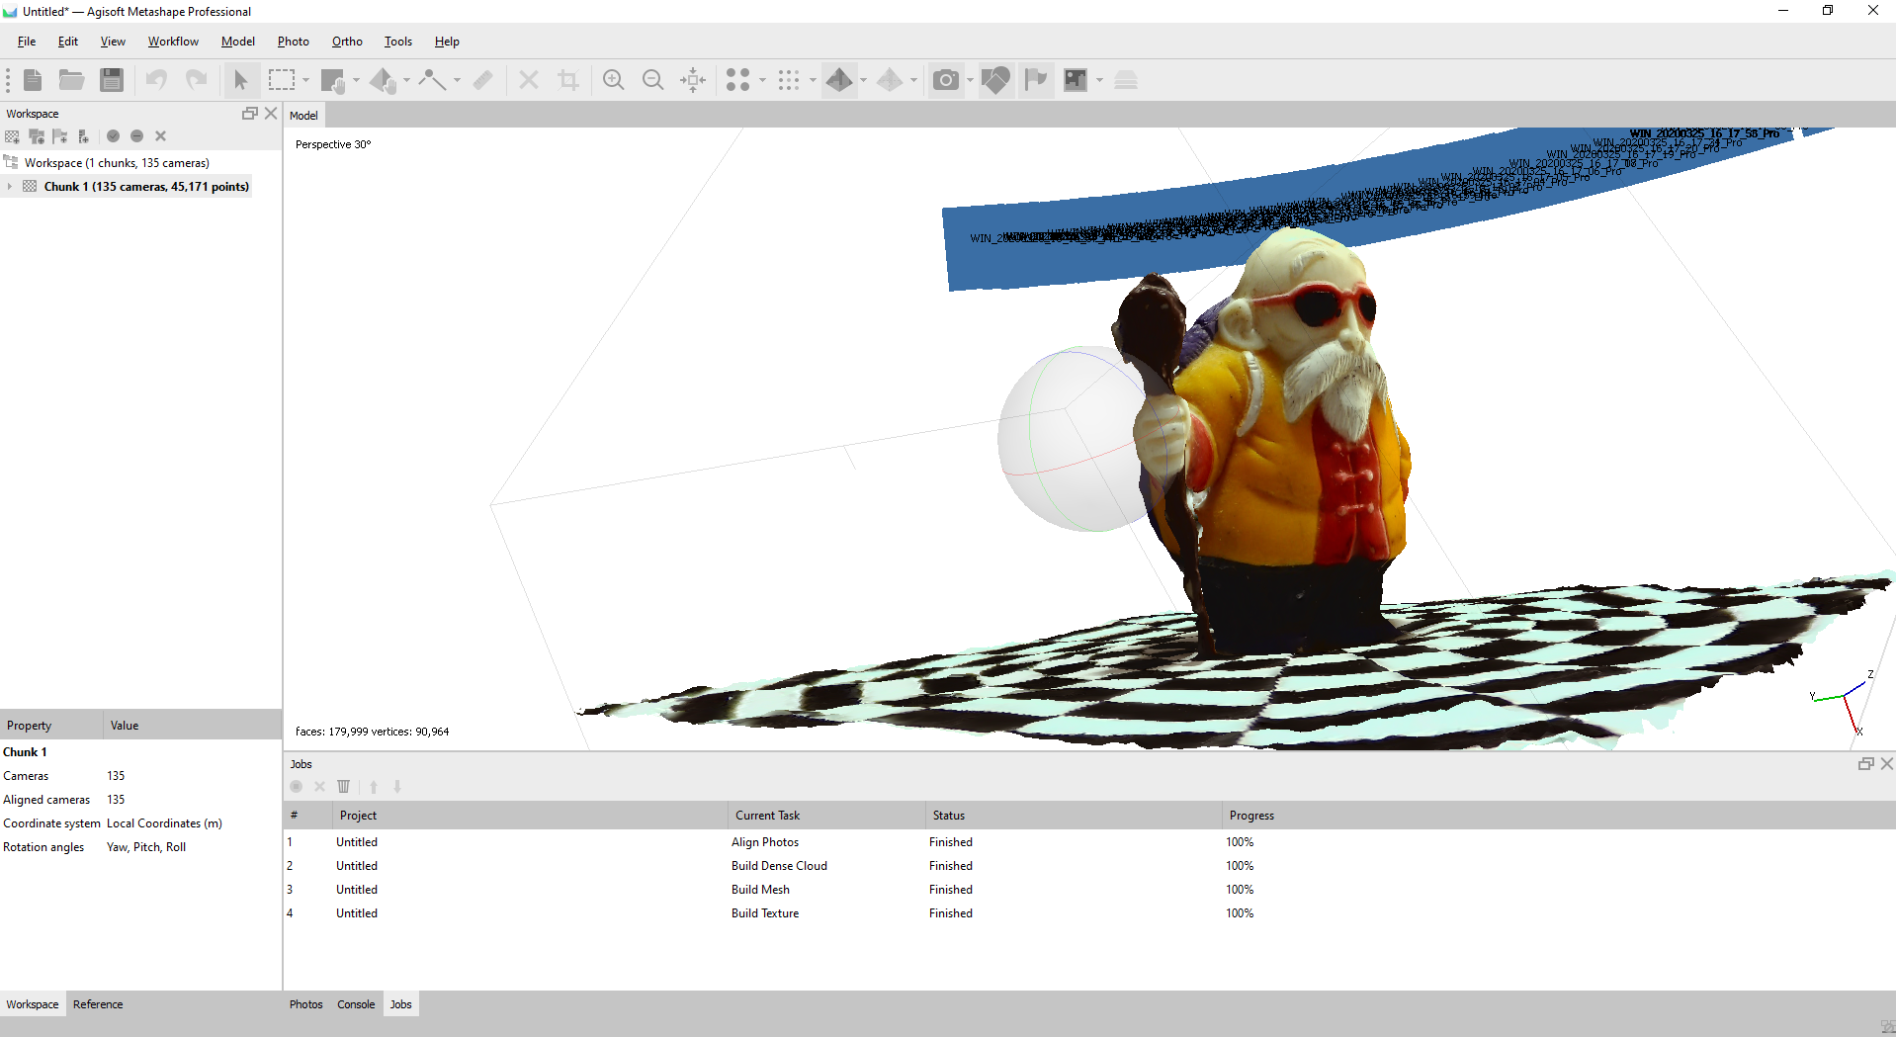
Task: Clear the jobs list with the trash icon
Action: point(343,787)
